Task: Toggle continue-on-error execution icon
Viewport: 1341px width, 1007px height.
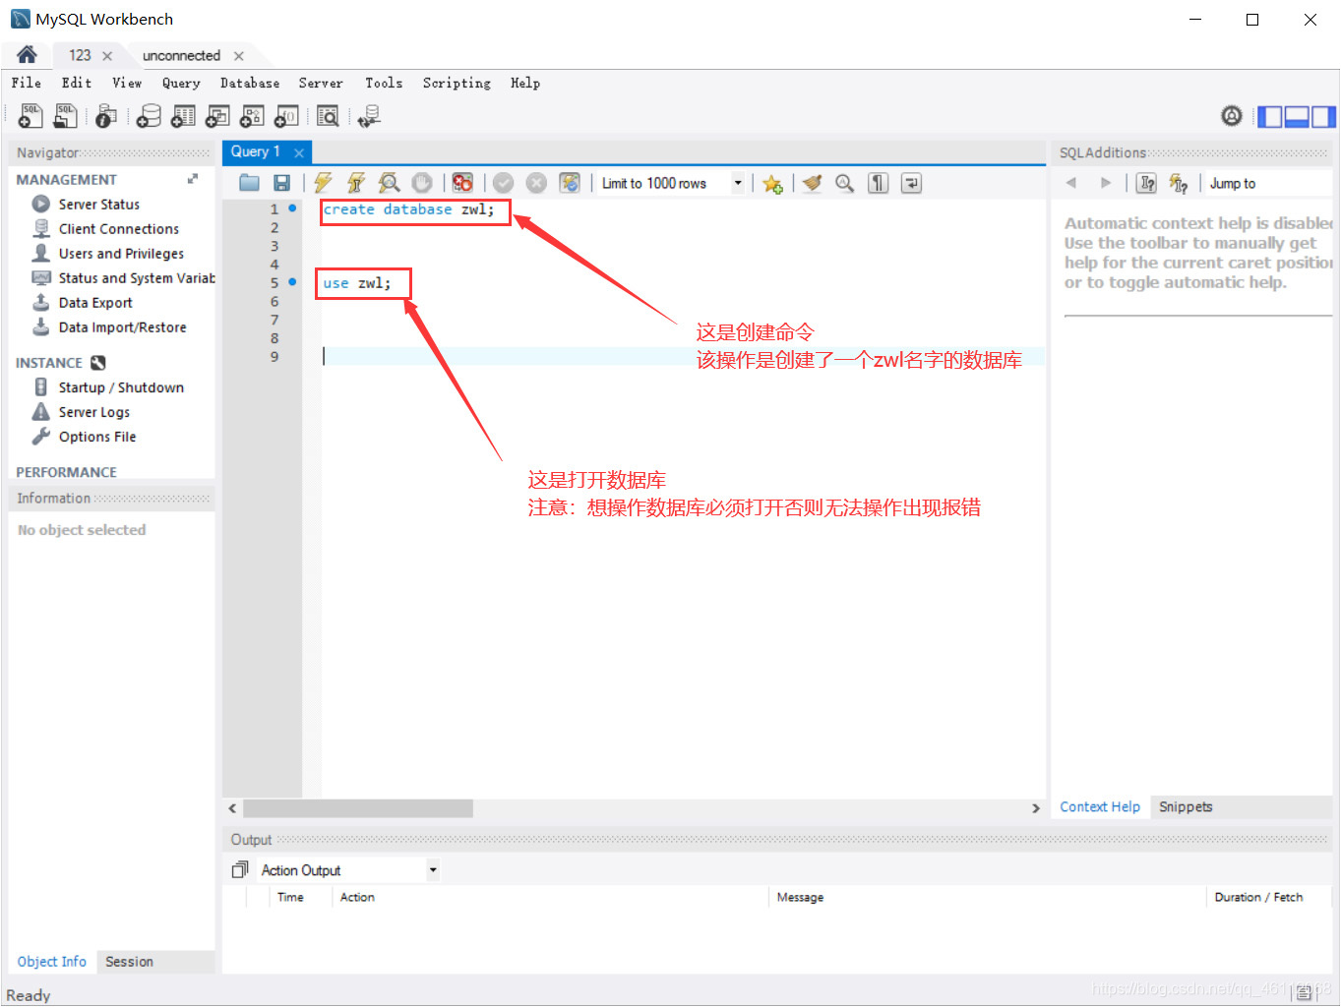Action: tap(462, 183)
